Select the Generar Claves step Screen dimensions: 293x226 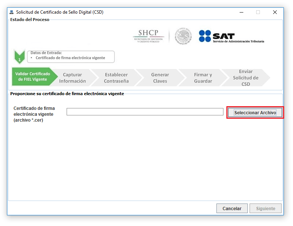click(160, 78)
